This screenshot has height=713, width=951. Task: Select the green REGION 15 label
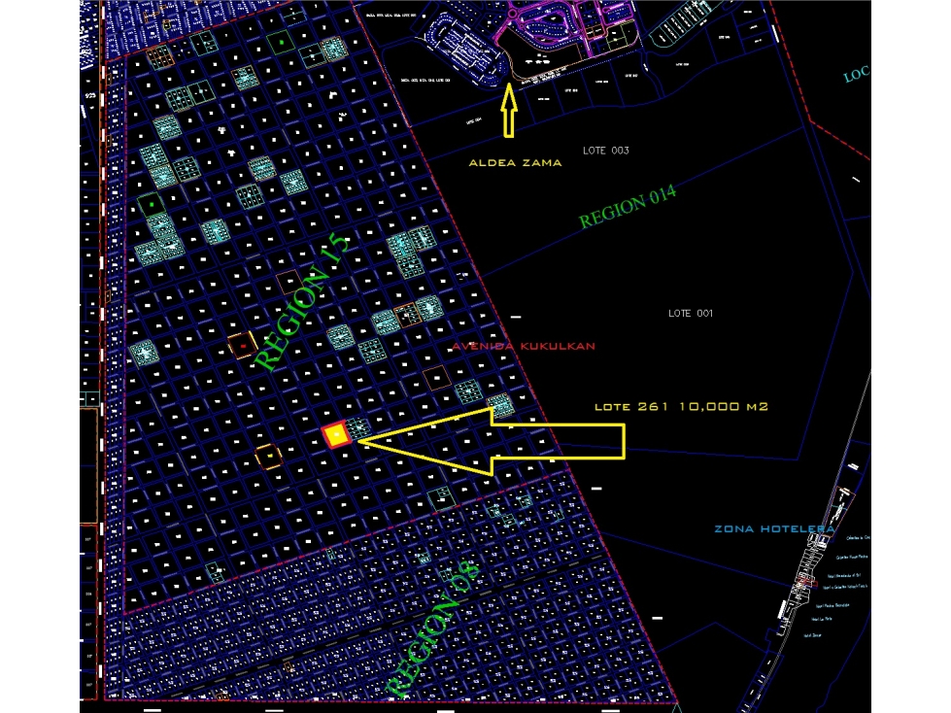pos(301,302)
